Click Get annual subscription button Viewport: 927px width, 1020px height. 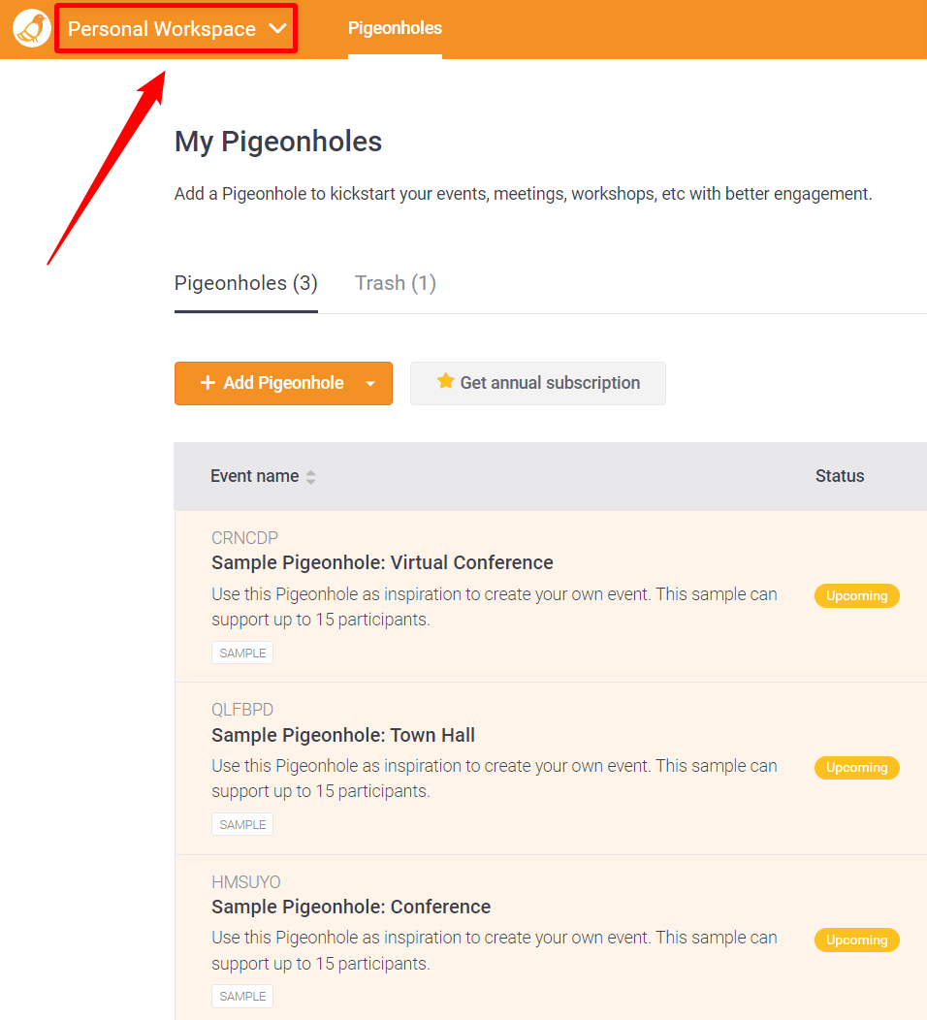tap(538, 383)
